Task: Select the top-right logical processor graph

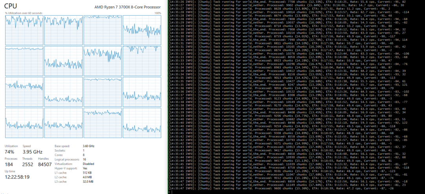Action: tap(142, 30)
